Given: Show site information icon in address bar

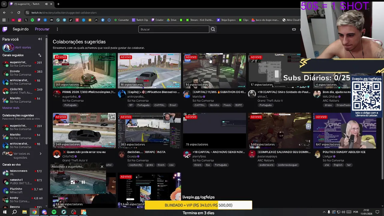Looking at the screenshot, I should [27, 13].
